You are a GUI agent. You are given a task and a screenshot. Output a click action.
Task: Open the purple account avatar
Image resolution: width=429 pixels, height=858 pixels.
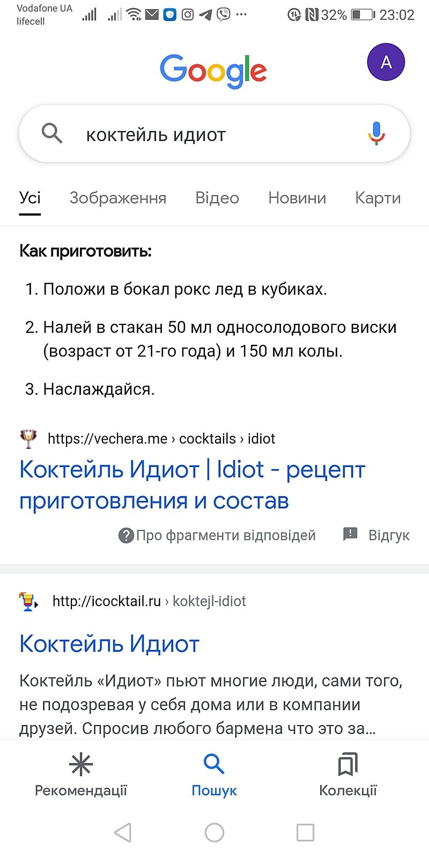[386, 62]
